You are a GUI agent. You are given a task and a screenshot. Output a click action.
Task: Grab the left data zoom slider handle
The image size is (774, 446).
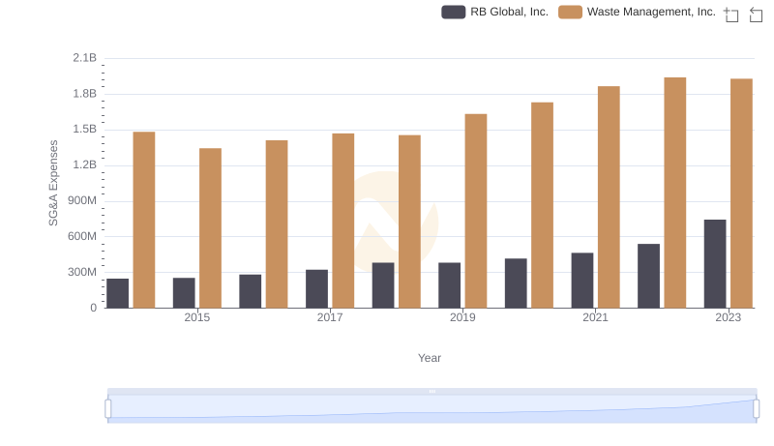point(108,408)
